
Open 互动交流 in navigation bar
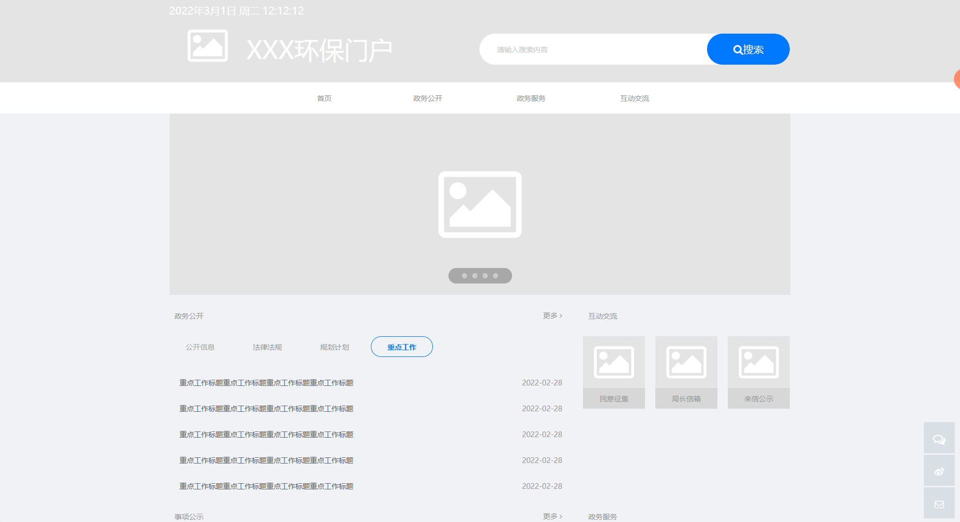[635, 98]
